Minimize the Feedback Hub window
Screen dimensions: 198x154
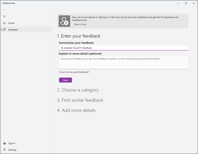pyautogui.click(x=179, y=3)
